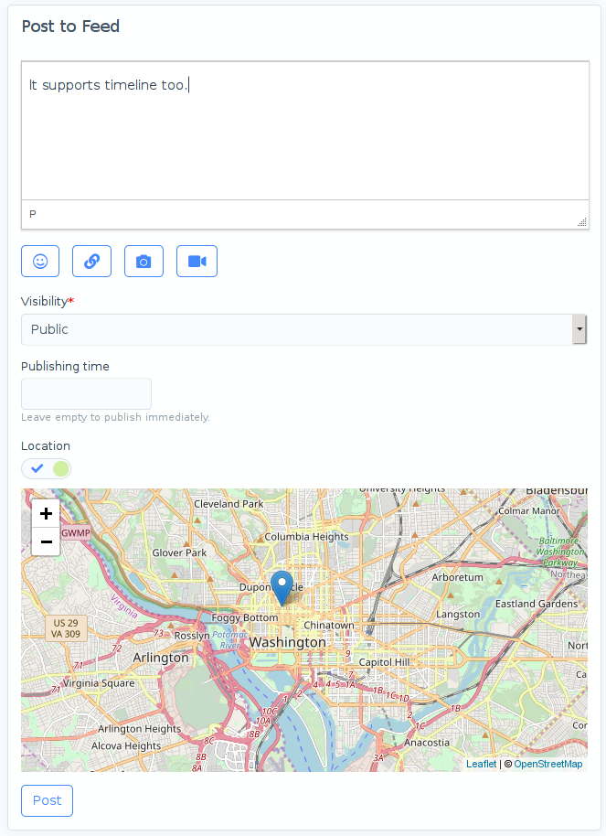Click the editor resize handle corner
Image resolution: width=606 pixels, height=836 pixels.
581,221
